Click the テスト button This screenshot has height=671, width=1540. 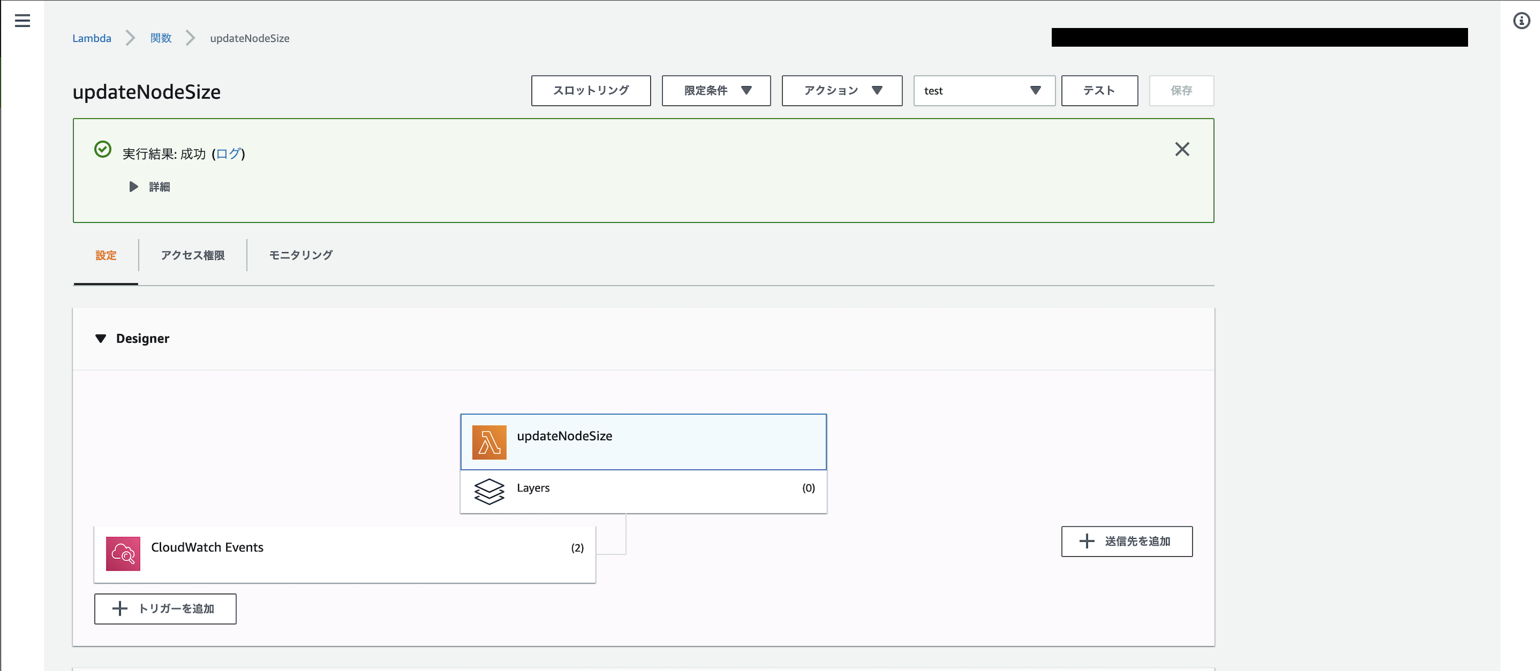1099,91
